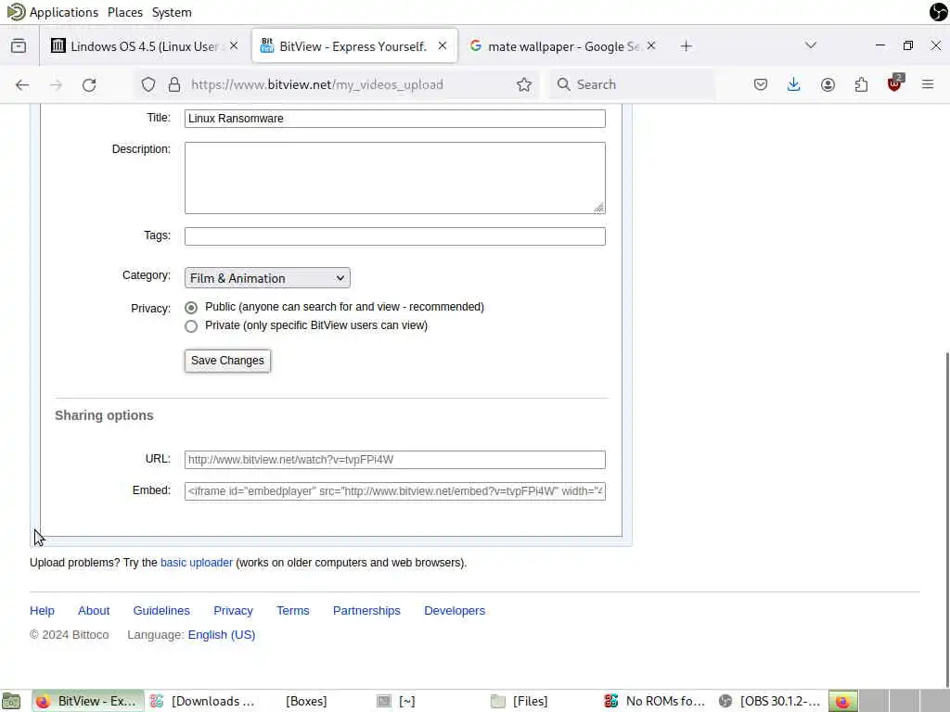Close the mate wallpaper Google tab
The width and height of the screenshot is (950, 712).
click(x=651, y=46)
